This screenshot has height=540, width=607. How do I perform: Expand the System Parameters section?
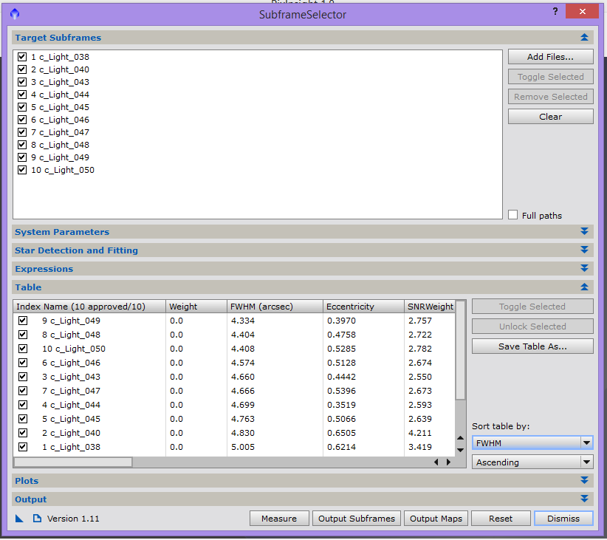click(x=584, y=232)
